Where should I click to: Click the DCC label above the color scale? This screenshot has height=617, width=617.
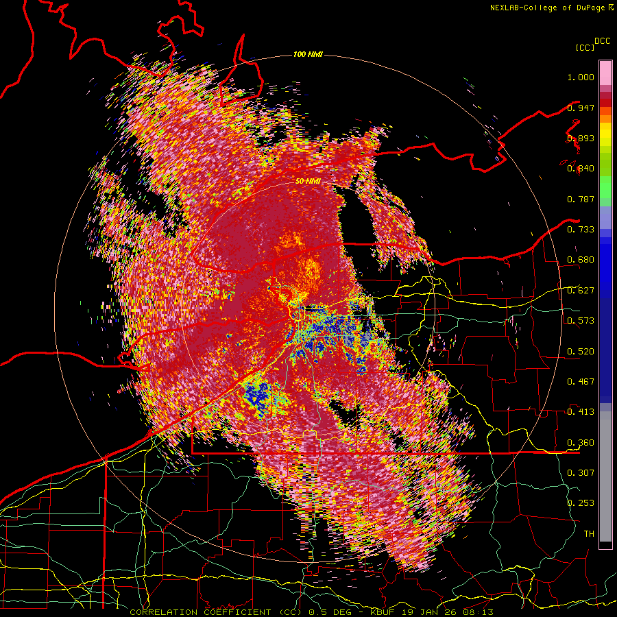pyautogui.click(x=603, y=41)
